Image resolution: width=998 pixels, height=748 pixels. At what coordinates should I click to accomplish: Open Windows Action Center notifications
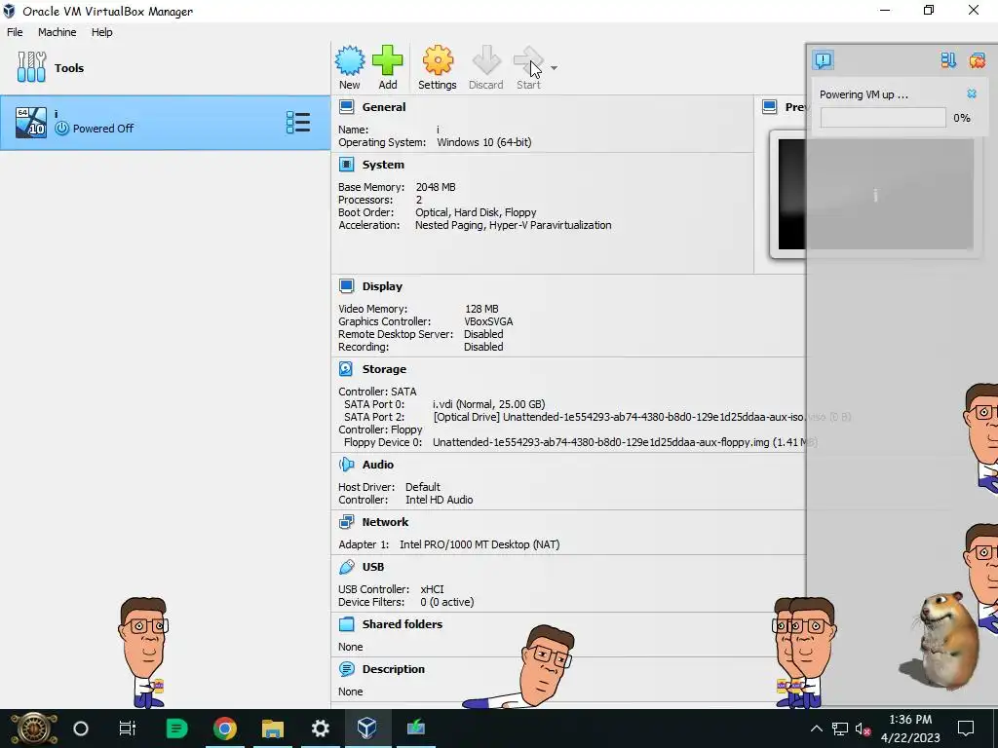click(x=966, y=729)
